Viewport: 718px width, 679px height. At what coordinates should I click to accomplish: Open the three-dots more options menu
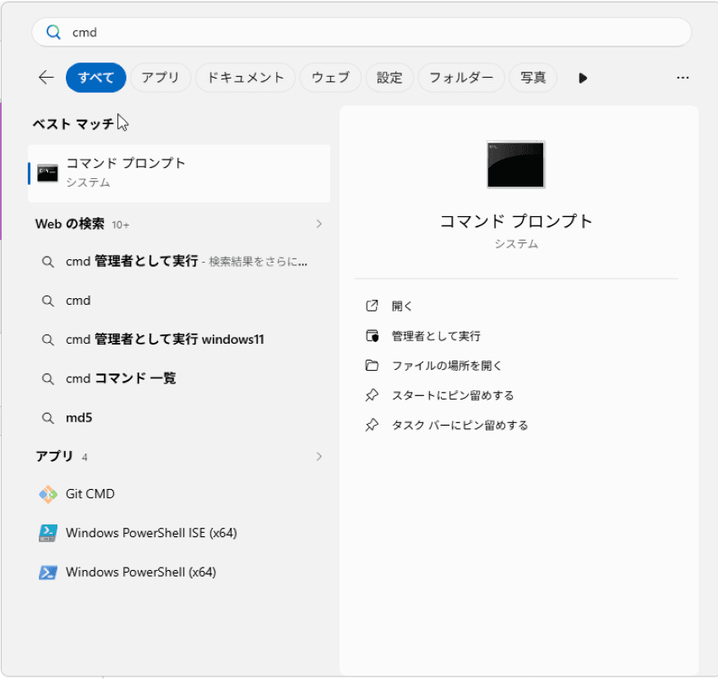683,78
